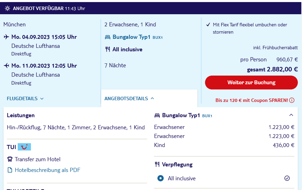Click the bus icon for Transfer zum Hotel
Viewport: 302px width, 190px height.
10,159
